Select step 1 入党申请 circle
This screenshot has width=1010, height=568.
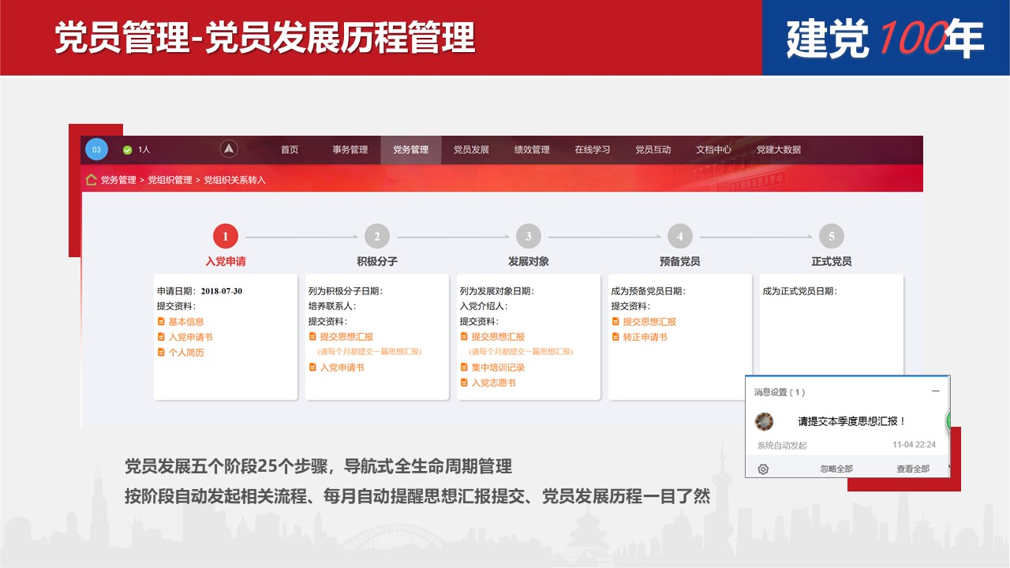tap(226, 236)
